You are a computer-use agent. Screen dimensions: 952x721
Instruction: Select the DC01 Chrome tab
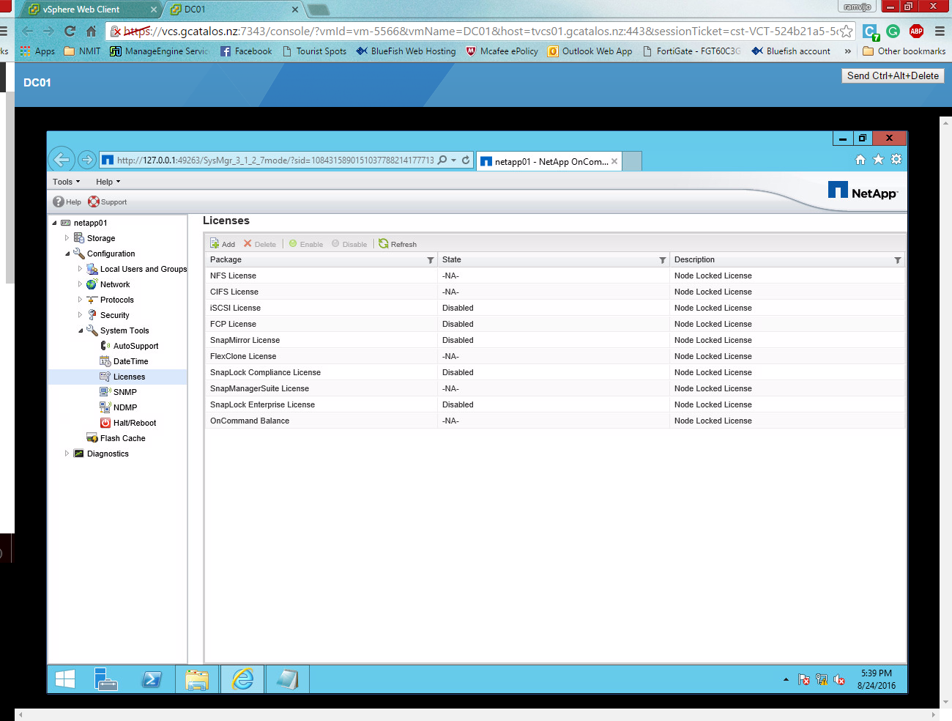tap(234, 10)
